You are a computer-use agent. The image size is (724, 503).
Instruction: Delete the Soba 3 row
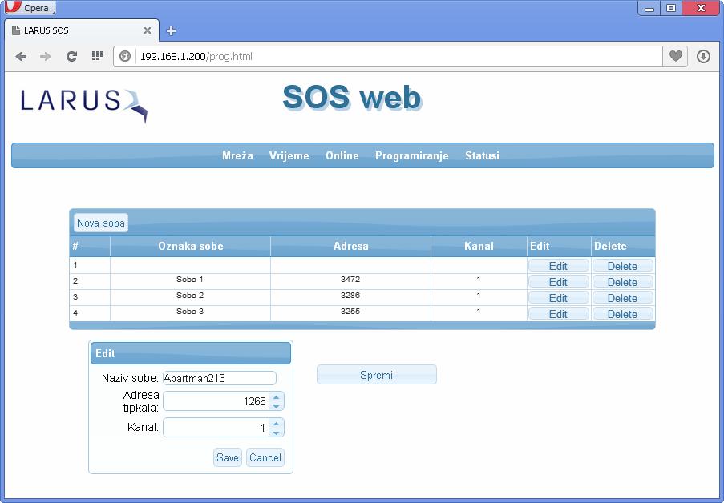pyautogui.click(x=622, y=314)
